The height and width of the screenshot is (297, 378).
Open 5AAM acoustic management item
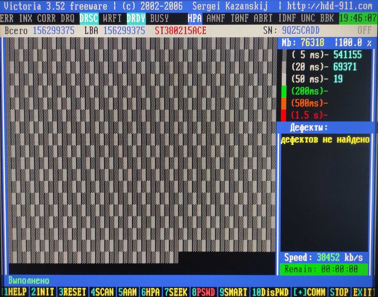tap(128, 292)
